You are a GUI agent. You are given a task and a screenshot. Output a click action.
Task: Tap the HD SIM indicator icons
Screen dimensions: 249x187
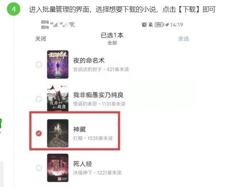pyautogui.click(x=45, y=25)
